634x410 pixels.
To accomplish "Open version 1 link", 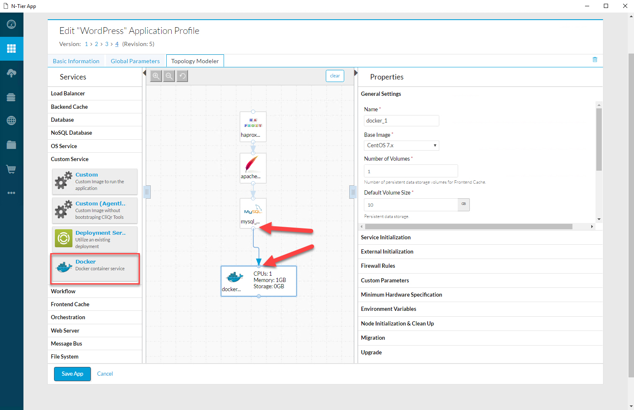I will [x=86, y=44].
